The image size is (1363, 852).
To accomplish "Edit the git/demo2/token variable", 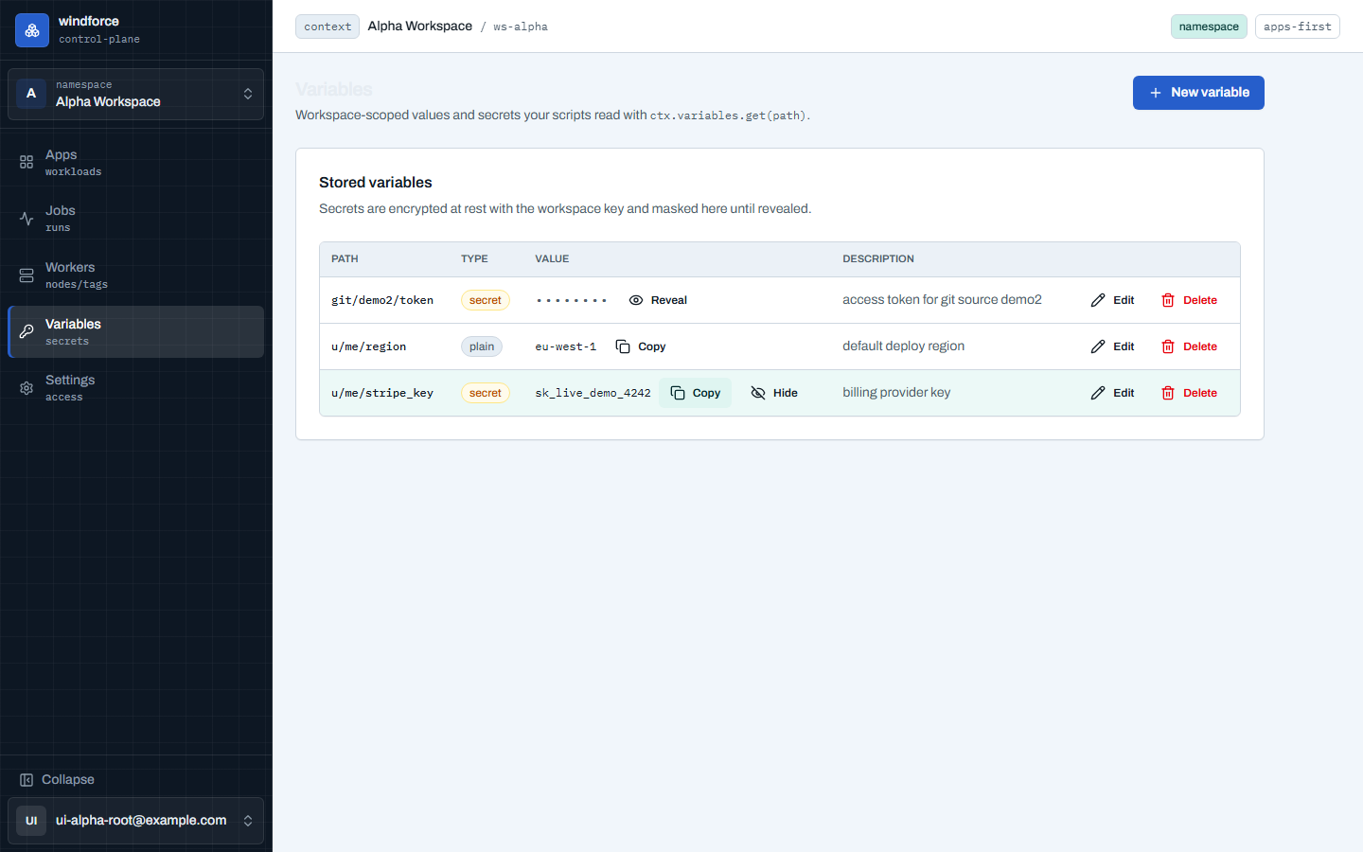I will (x=1112, y=300).
